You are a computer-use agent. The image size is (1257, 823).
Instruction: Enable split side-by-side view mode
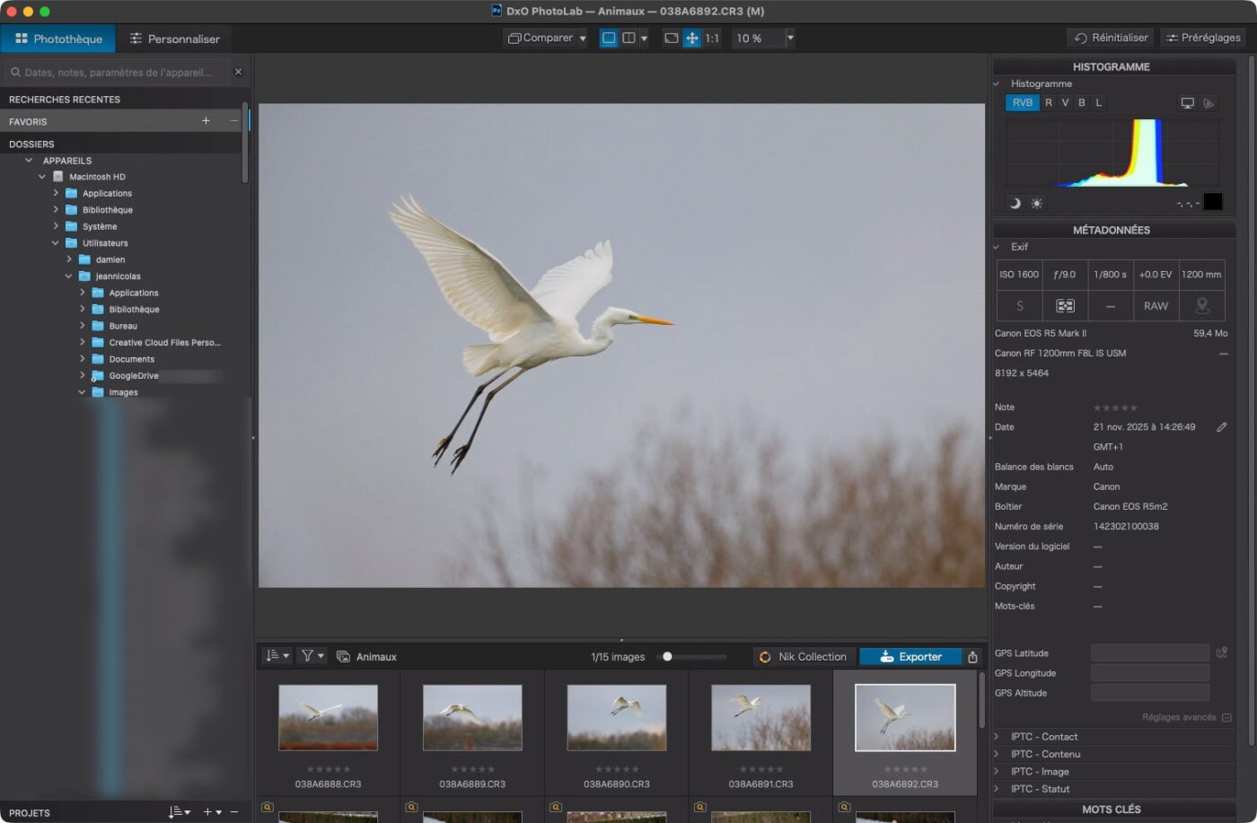click(628, 39)
